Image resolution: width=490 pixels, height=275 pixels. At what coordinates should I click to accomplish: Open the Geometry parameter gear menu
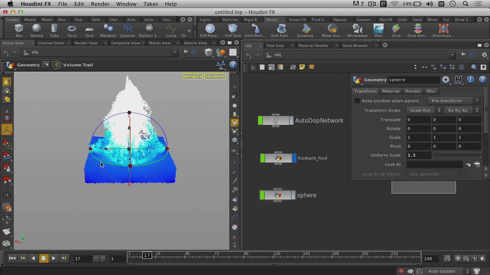[x=446, y=79]
